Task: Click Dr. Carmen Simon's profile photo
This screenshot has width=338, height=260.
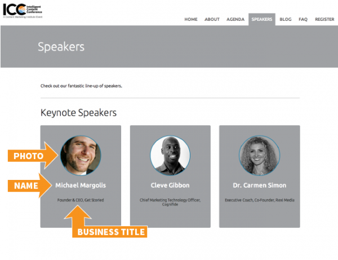Action: coord(259,155)
